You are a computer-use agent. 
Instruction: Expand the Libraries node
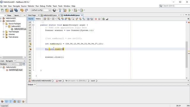[4, 34]
